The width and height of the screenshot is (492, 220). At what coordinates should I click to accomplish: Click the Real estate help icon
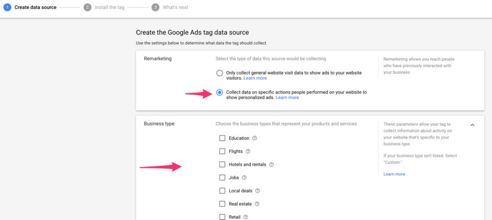(x=257, y=204)
